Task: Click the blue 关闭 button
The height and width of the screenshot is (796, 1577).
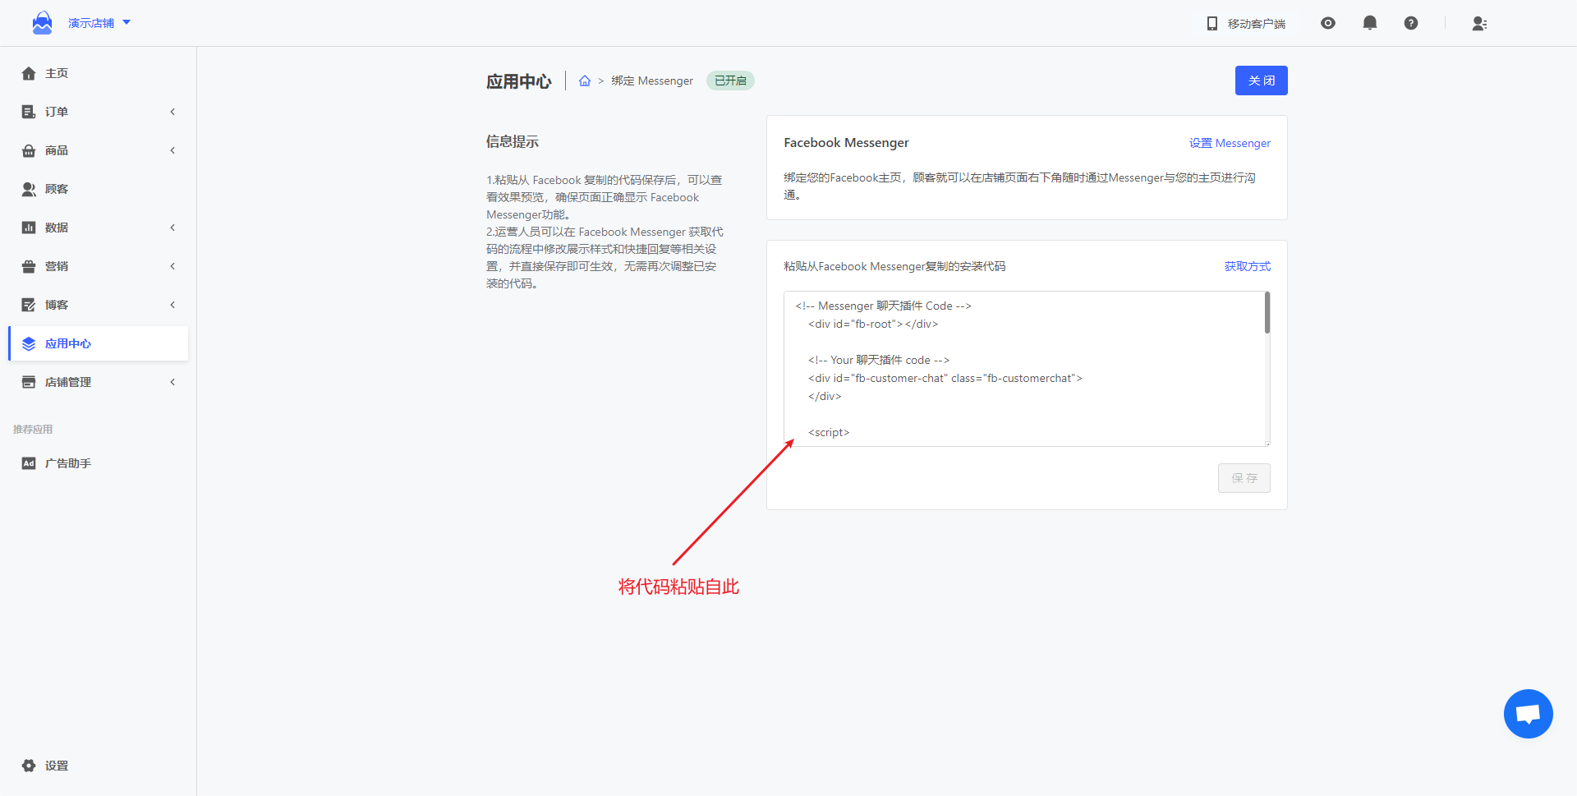Action: [x=1262, y=81]
